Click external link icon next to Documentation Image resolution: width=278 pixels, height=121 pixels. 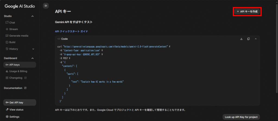[x=25, y=88]
